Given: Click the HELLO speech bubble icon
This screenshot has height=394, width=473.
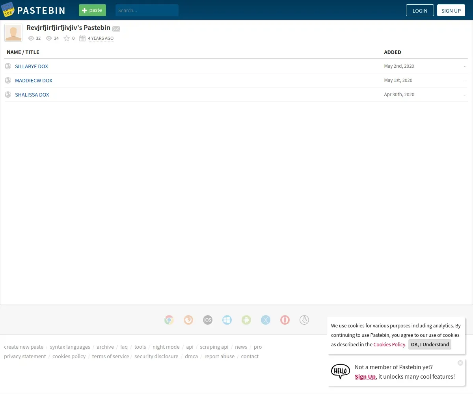Looking at the screenshot, I should pos(341,371).
